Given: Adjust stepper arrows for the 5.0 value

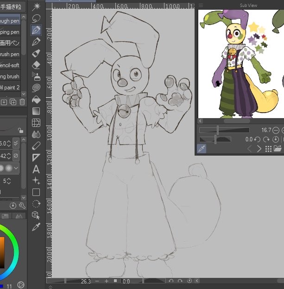Looking at the screenshot, I should [x=9, y=143].
